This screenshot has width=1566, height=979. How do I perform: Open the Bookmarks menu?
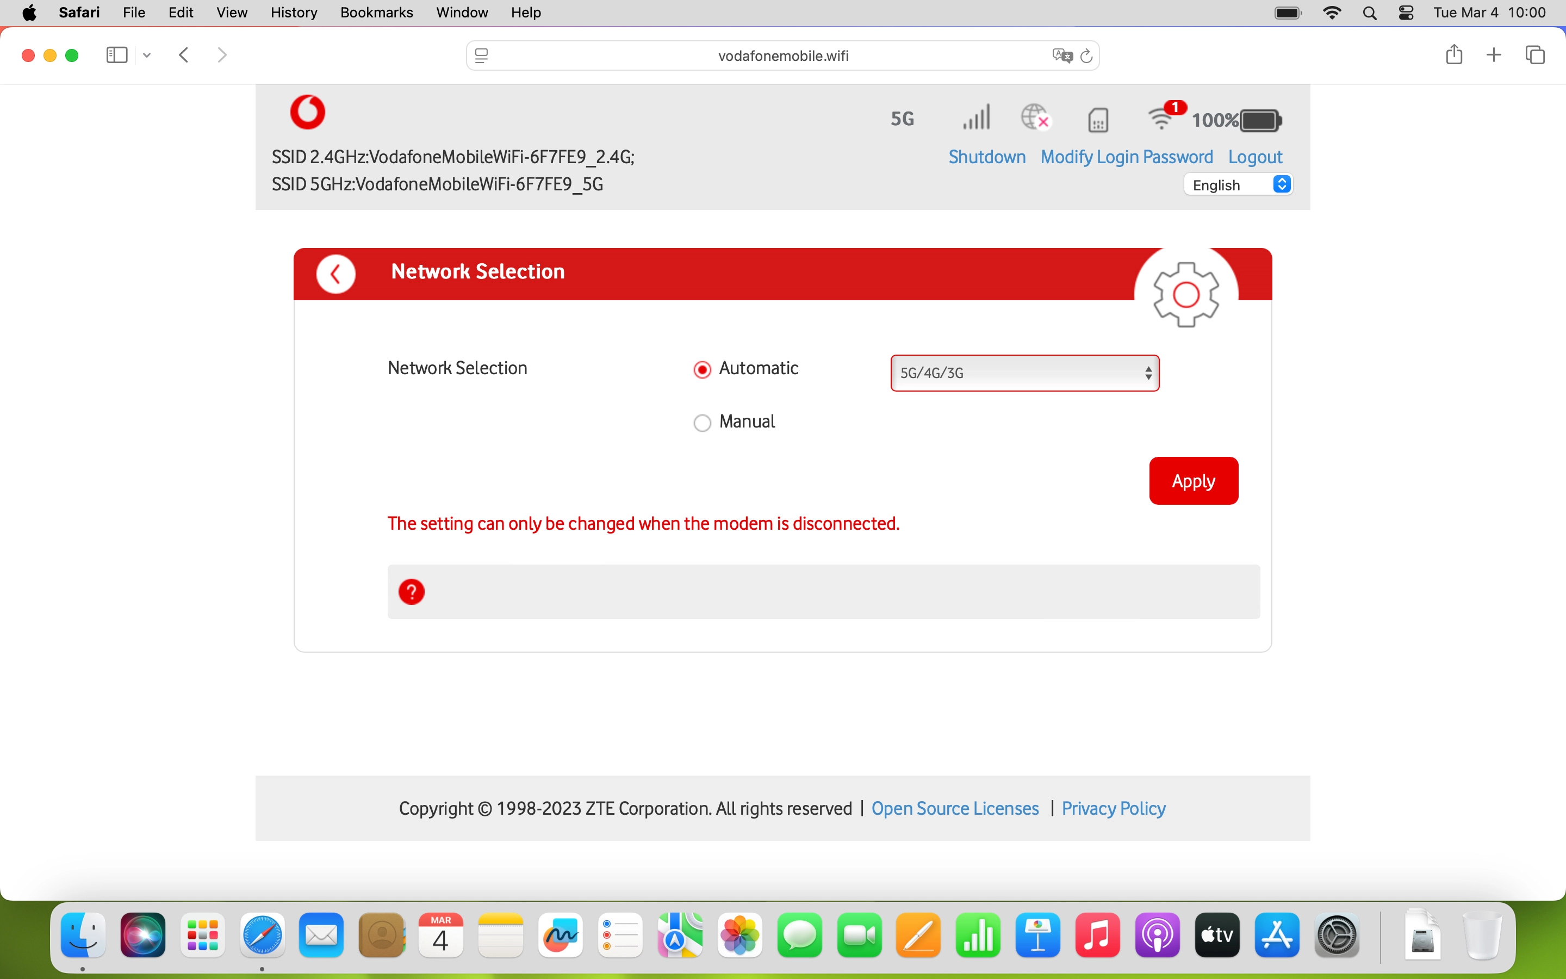376,13
